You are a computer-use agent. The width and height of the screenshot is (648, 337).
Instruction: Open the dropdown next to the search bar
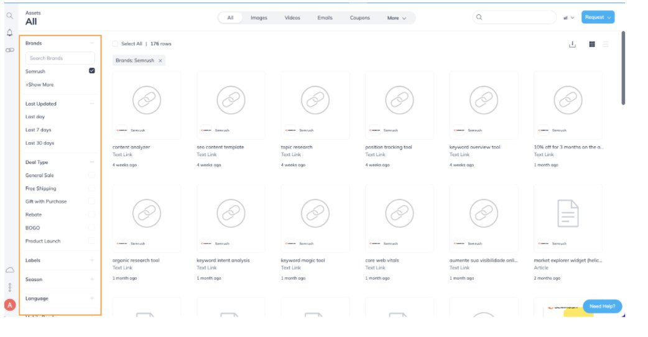(x=569, y=18)
